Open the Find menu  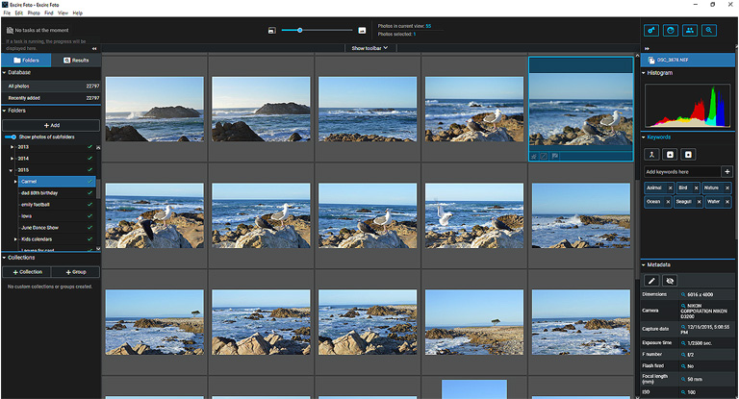[x=49, y=13]
